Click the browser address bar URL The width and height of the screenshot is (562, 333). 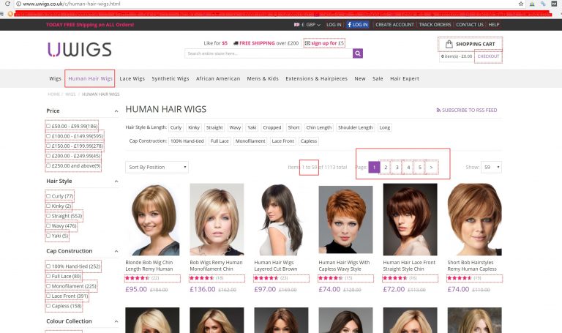[x=72, y=4]
